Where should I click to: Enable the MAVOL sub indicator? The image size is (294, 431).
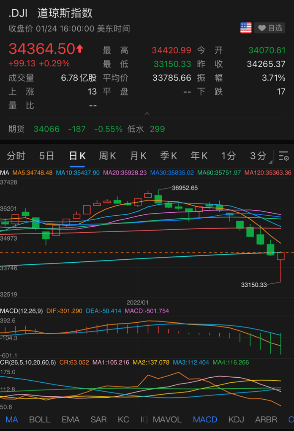[167, 420]
